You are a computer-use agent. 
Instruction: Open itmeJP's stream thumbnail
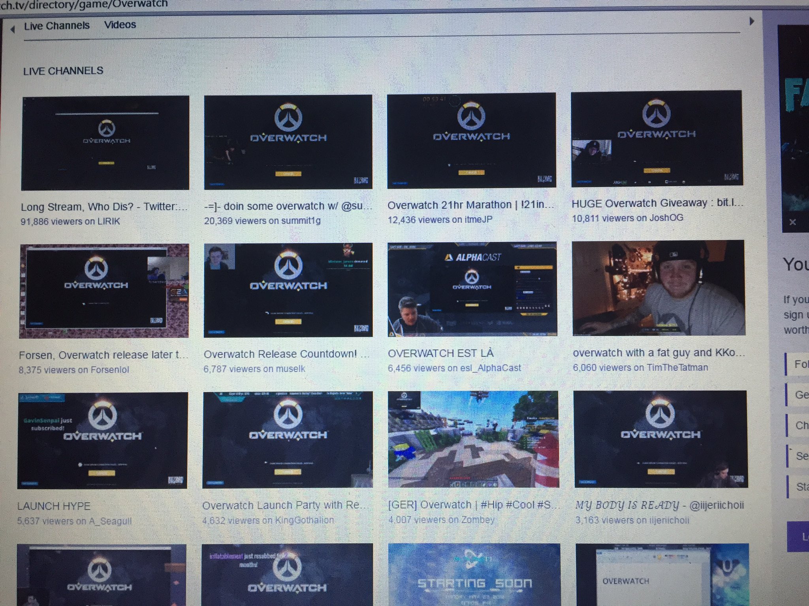[471, 140]
